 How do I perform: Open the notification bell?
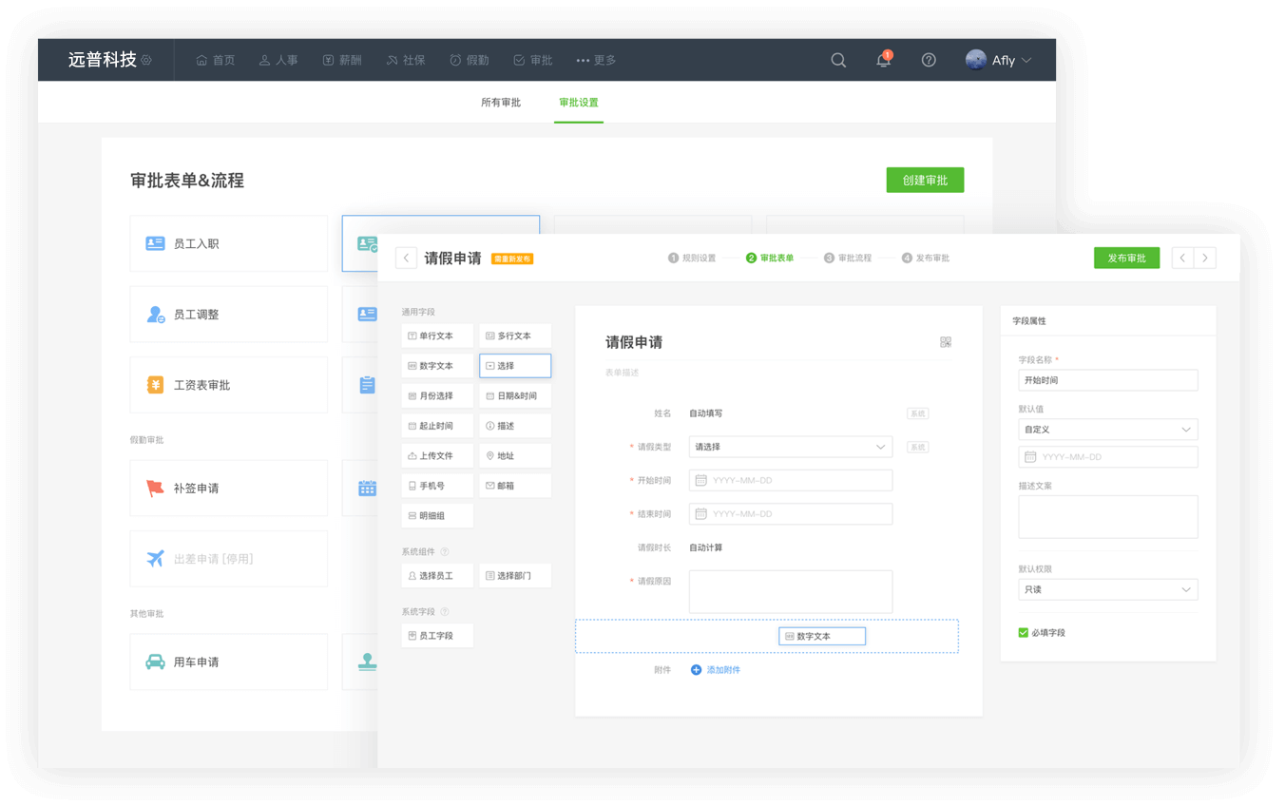(x=883, y=60)
